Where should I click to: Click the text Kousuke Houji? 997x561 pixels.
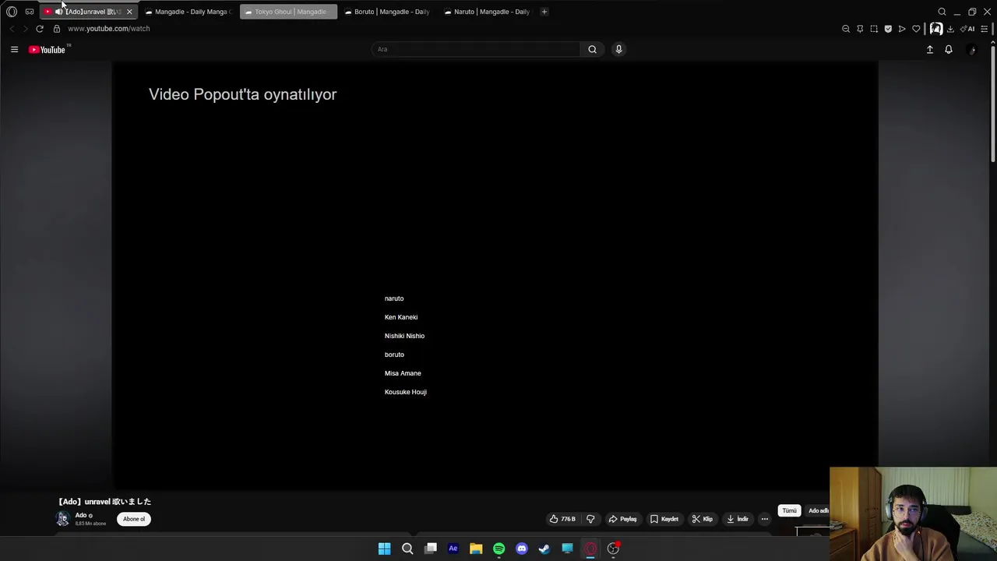406,392
